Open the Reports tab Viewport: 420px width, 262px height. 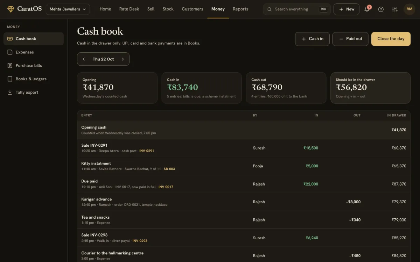point(240,9)
